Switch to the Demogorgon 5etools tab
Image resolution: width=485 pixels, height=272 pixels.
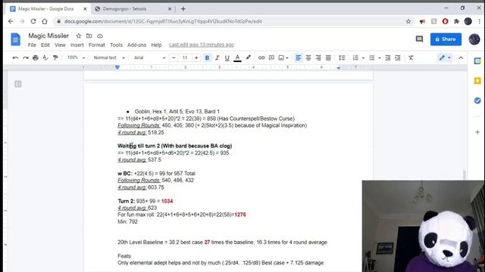(133, 9)
